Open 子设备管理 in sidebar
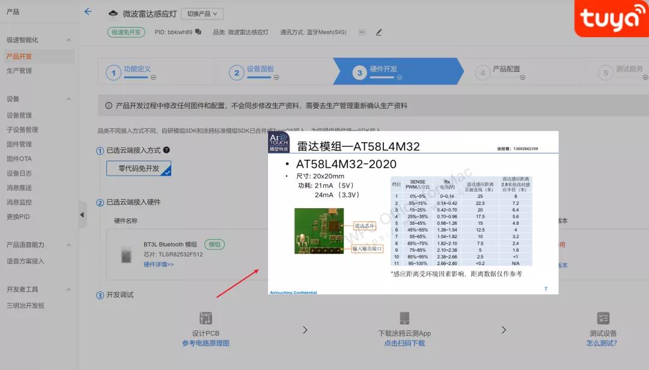Image resolution: width=649 pixels, height=370 pixels. [22, 130]
